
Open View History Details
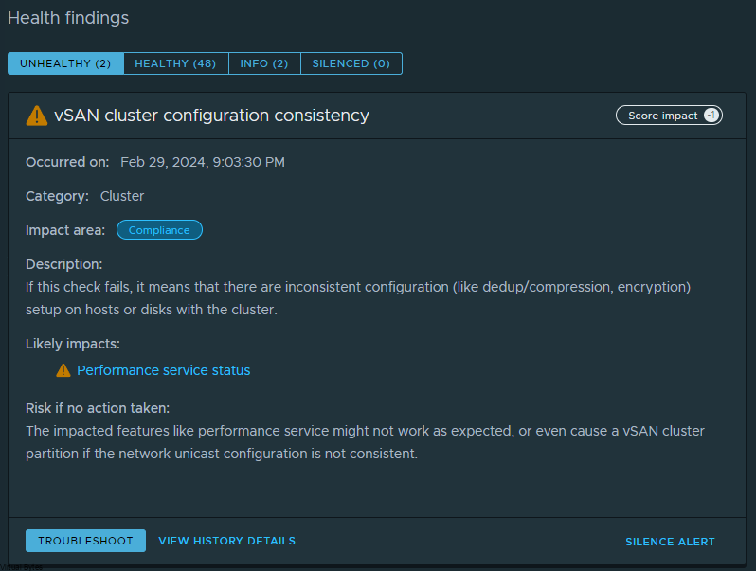226,541
